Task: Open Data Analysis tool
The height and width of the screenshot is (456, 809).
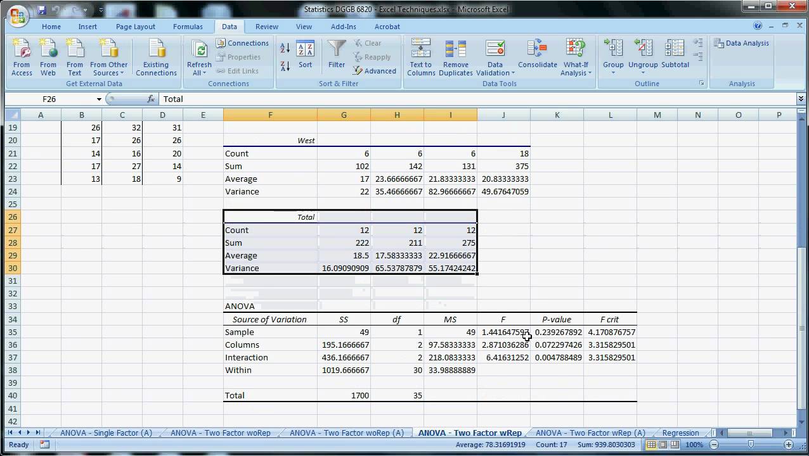Action: click(741, 43)
